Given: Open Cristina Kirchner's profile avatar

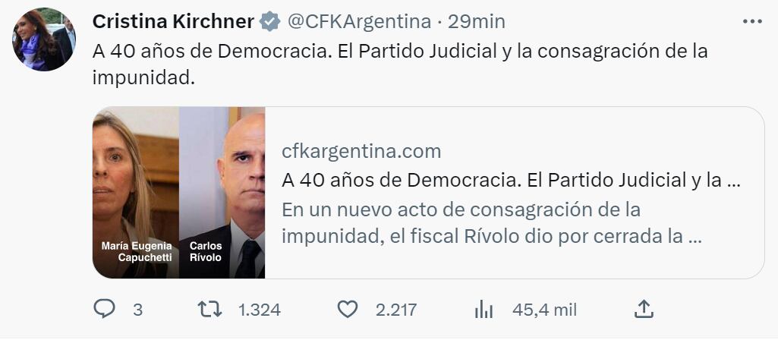Looking at the screenshot, I should coord(44,39).
